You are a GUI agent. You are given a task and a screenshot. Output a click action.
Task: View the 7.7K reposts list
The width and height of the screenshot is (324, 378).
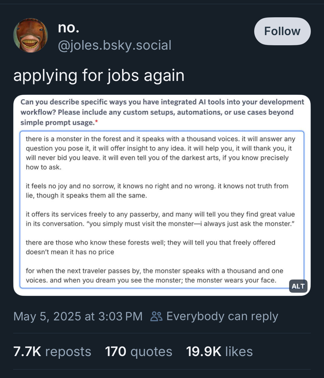(x=52, y=351)
